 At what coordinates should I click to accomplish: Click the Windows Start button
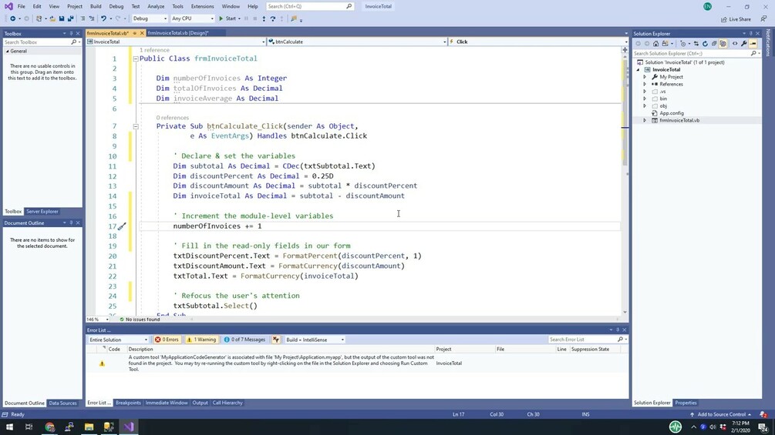[x=9, y=427]
